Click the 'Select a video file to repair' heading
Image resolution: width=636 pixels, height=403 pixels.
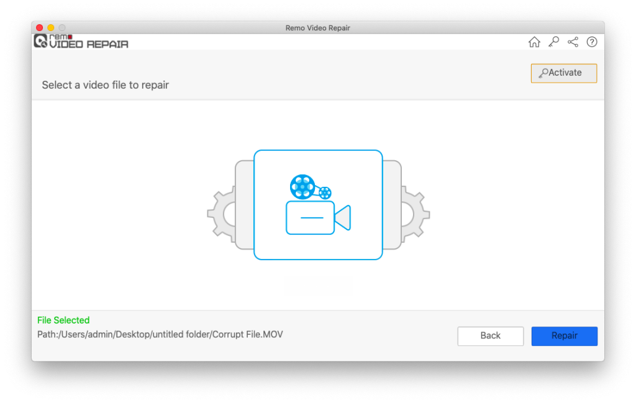coord(106,84)
